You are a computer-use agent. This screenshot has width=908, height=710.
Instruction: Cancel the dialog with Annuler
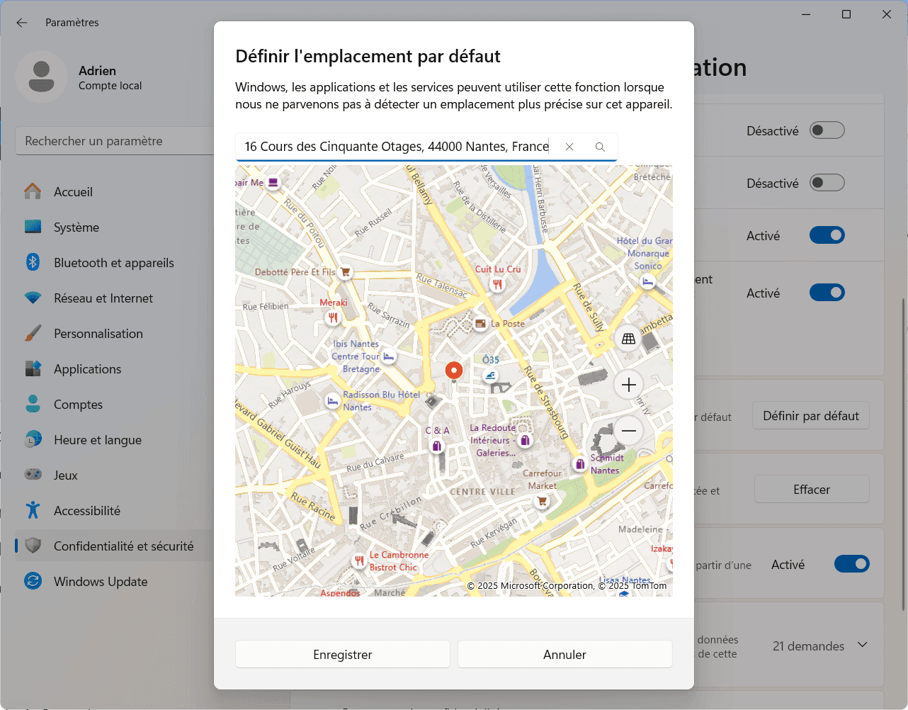click(564, 655)
